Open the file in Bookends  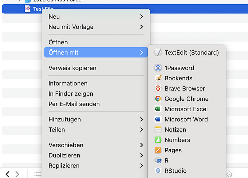[x=178, y=78]
